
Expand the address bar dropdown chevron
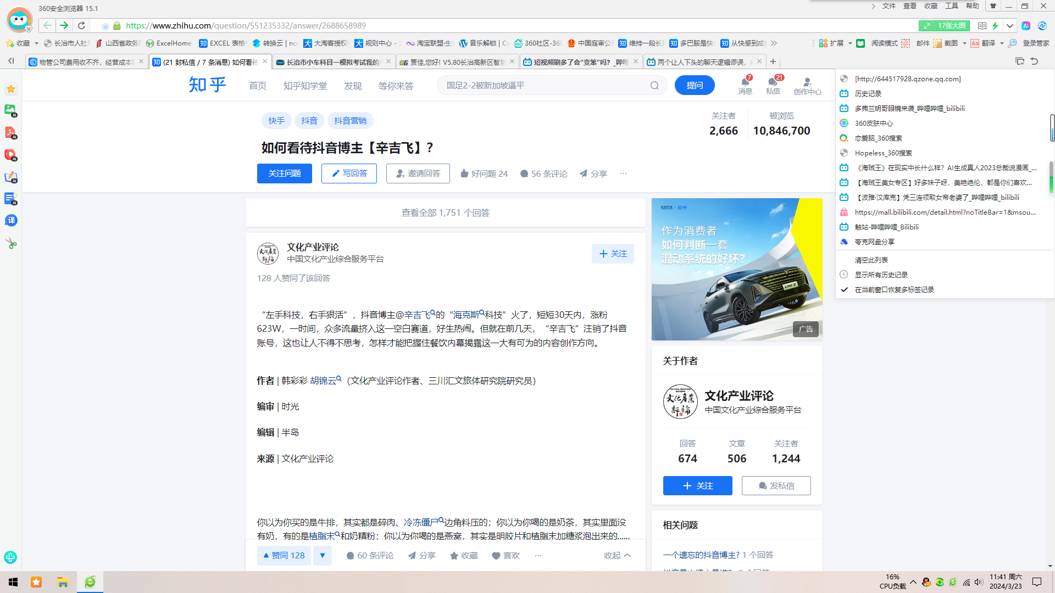click(x=1010, y=26)
